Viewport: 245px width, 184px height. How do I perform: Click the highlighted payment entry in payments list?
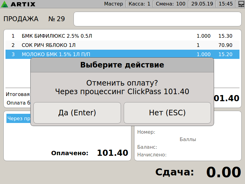pos(18,119)
